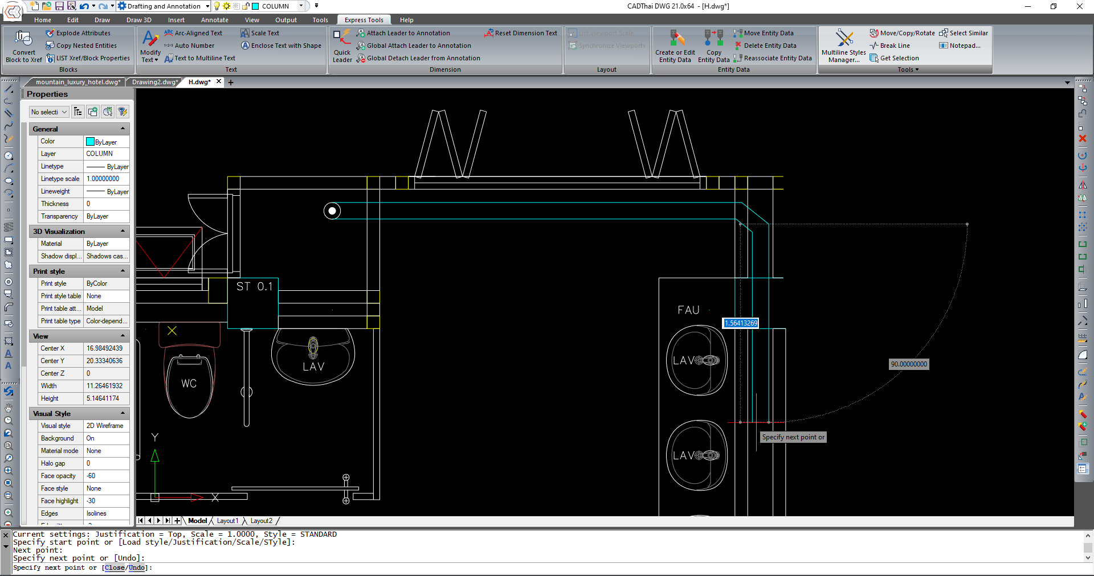The width and height of the screenshot is (1094, 576).
Task: Switch to Layout1 tab
Action: 227,521
